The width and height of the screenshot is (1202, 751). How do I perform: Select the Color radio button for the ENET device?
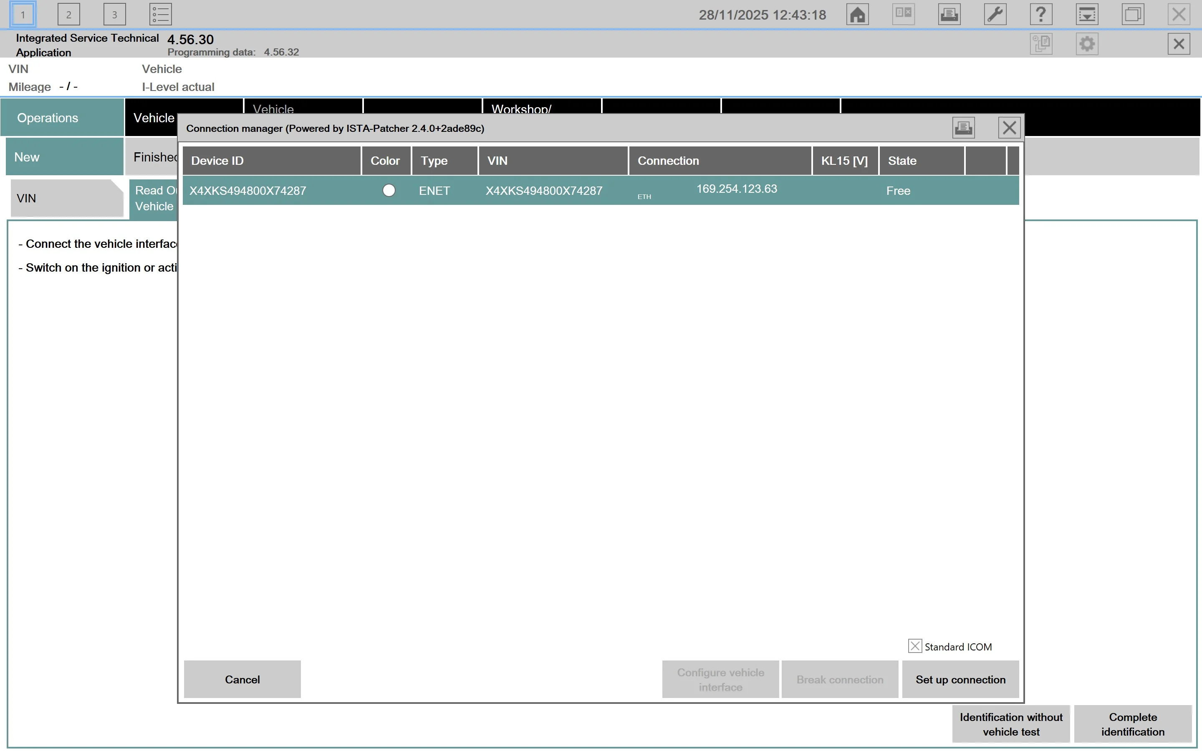[389, 190]
